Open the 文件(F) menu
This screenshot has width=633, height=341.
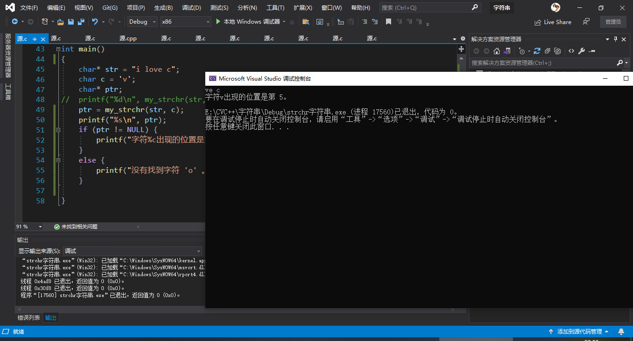(x=29, y=8)
